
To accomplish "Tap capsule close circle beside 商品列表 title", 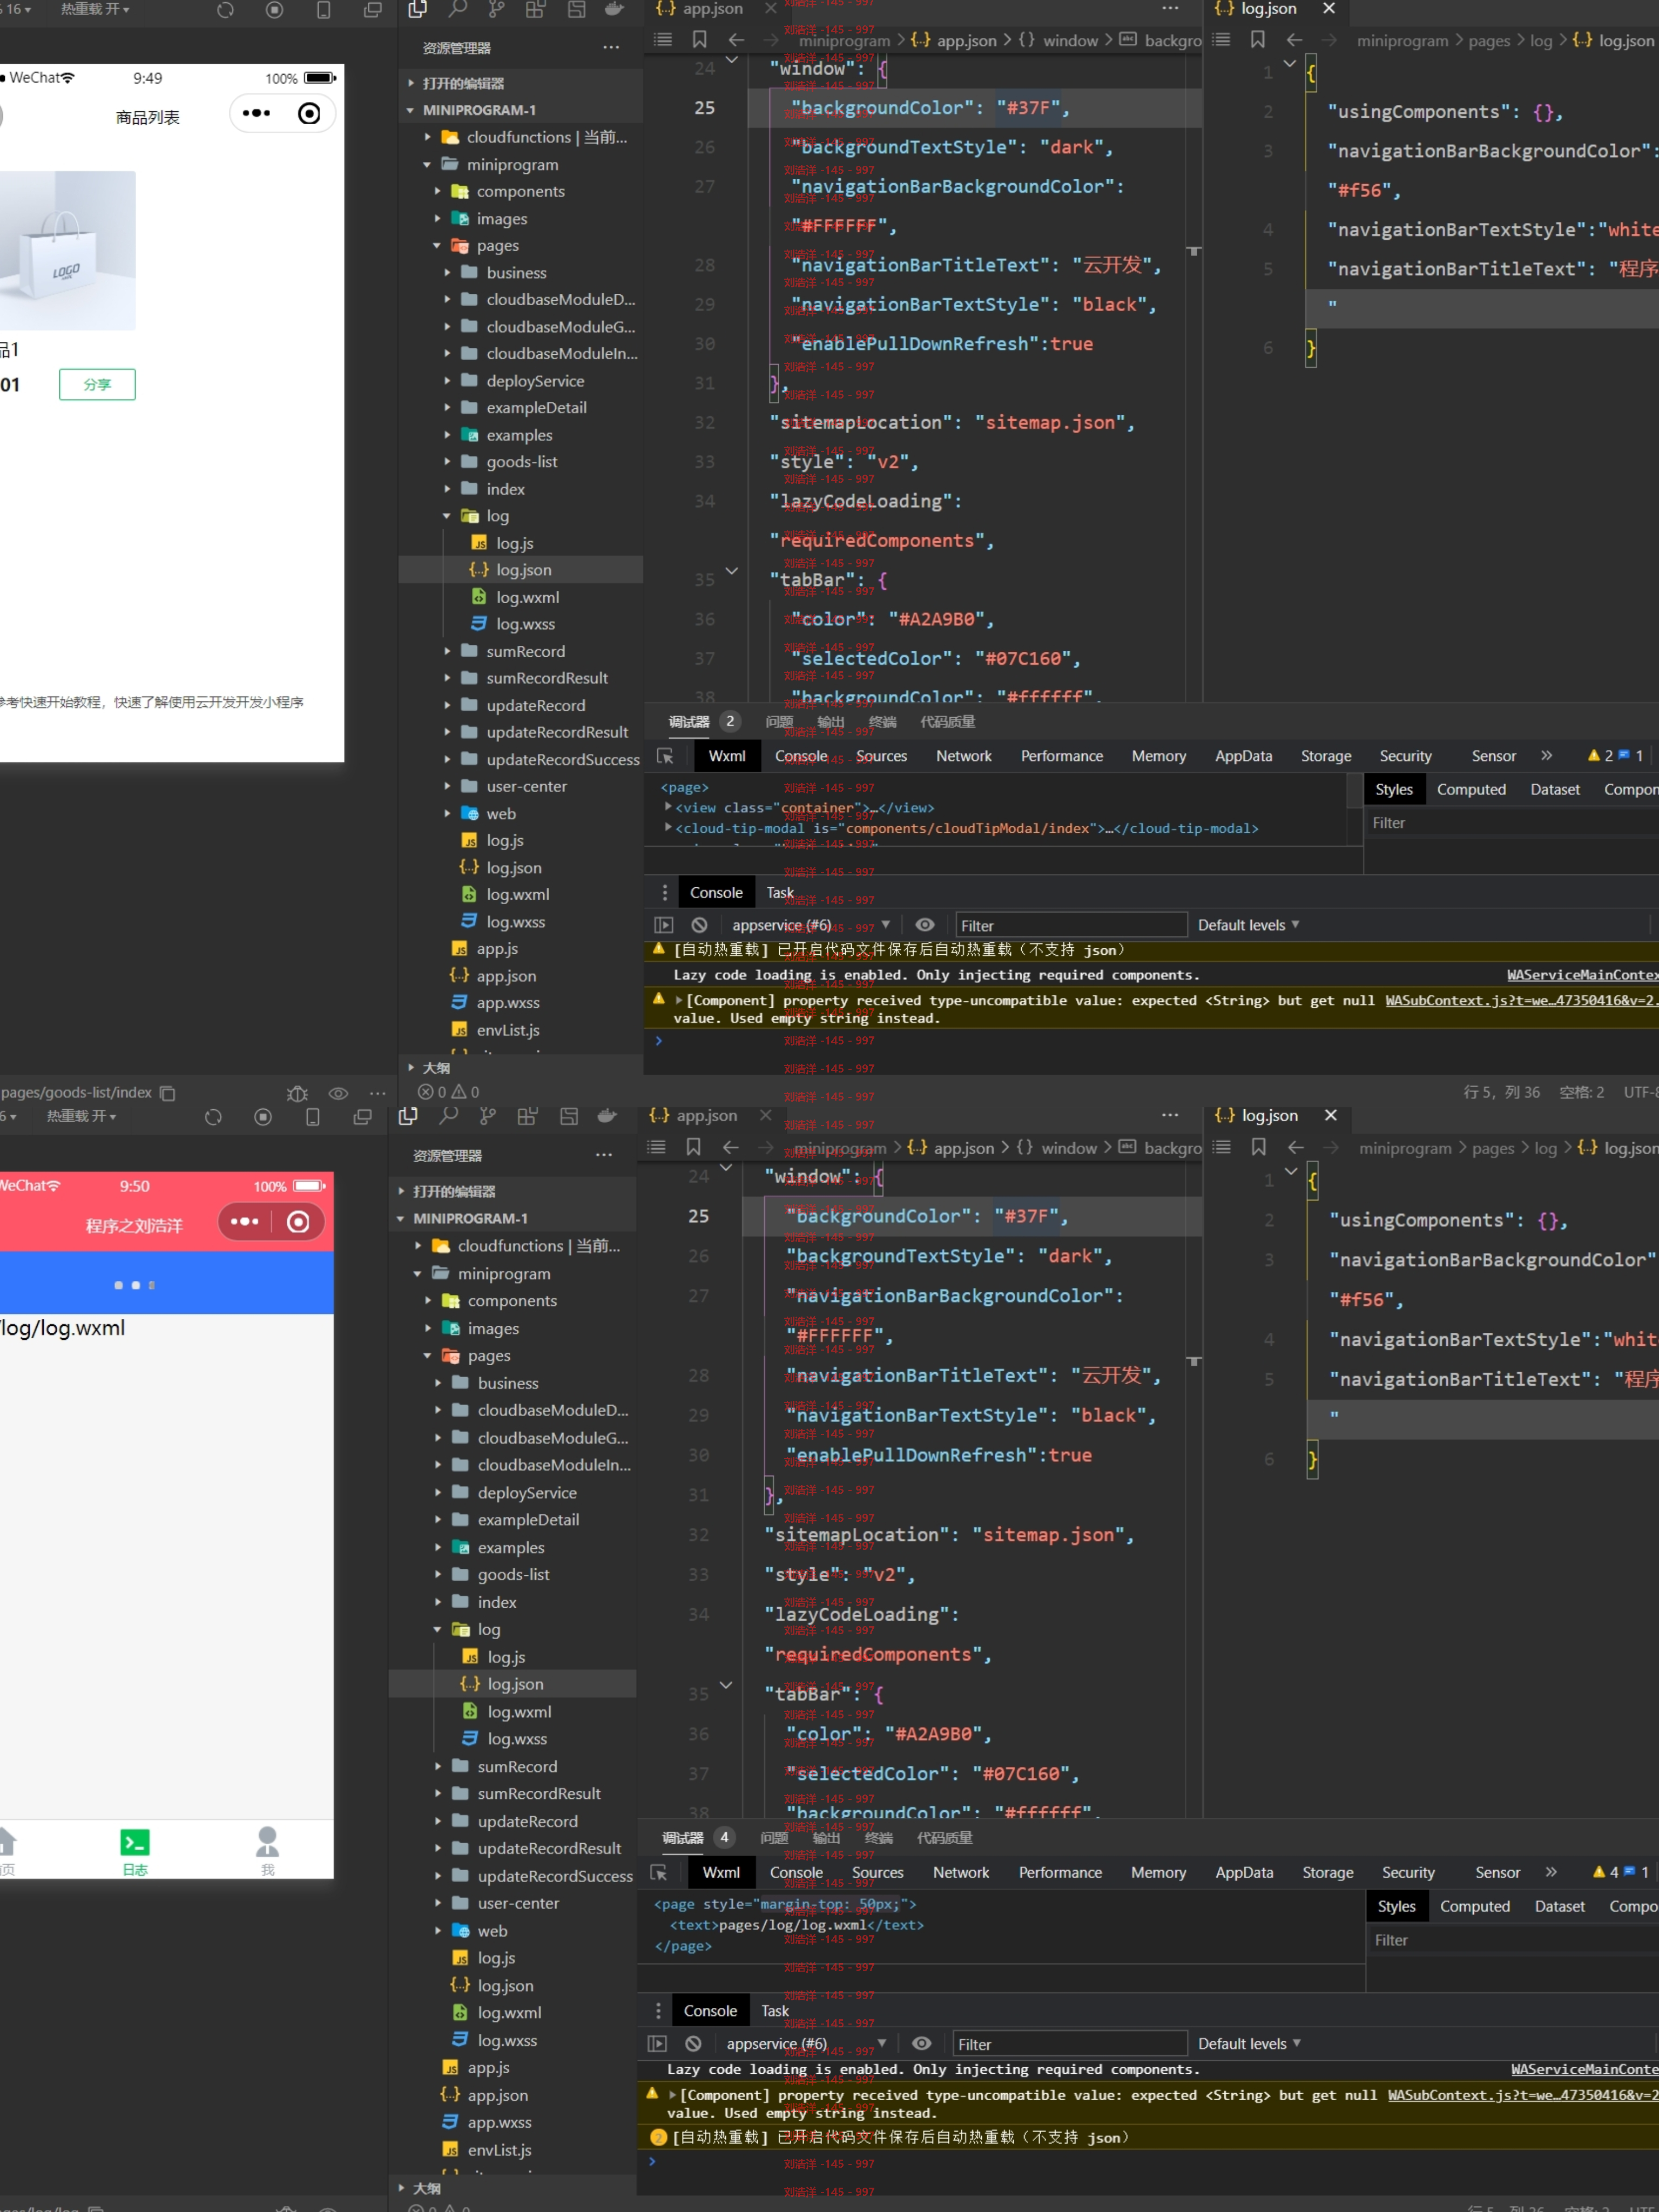I will click(x=309, y=114).
